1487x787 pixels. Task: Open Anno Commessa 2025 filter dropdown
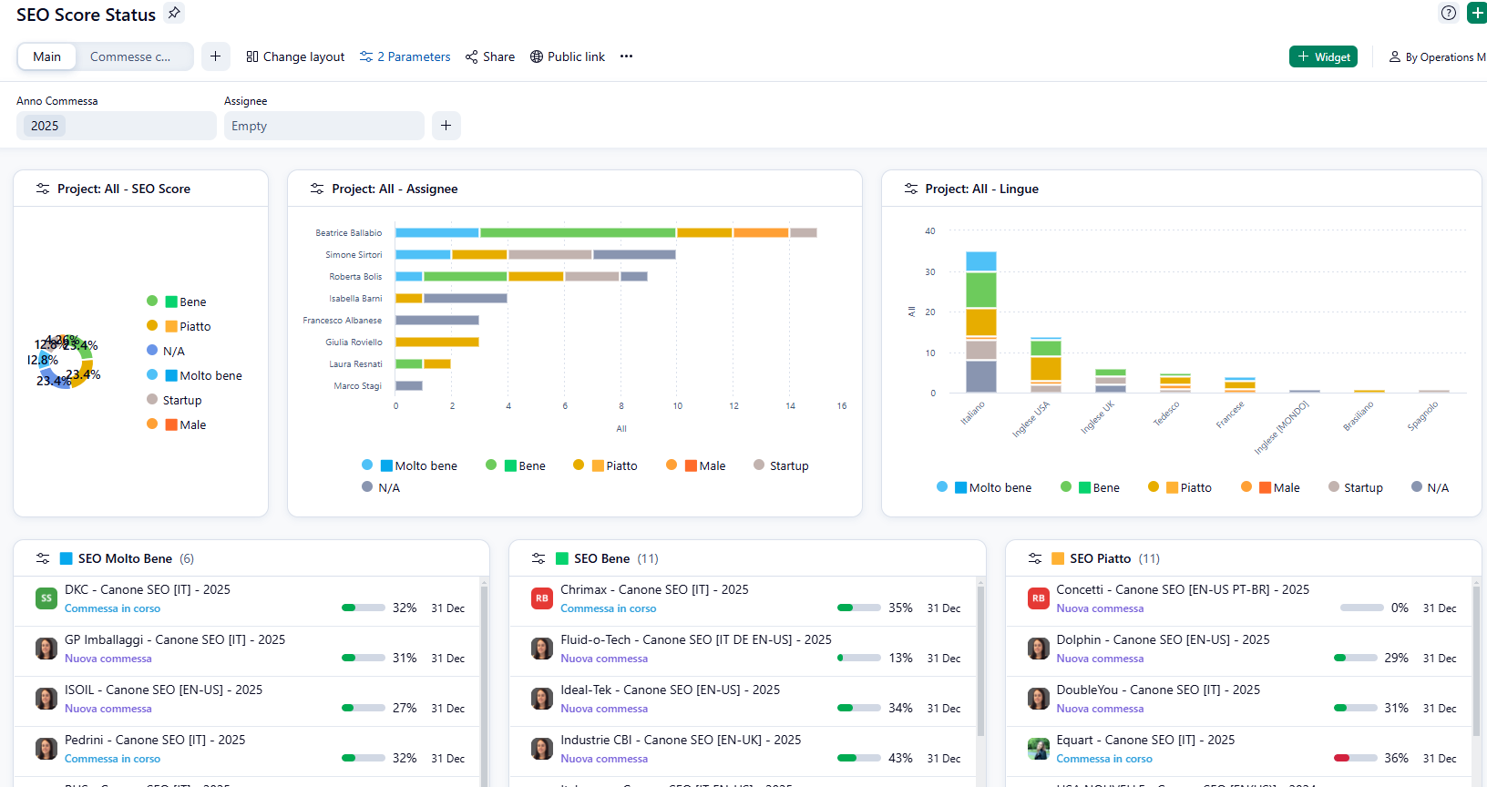117,126
